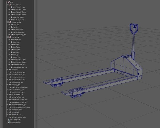Click the defaultObjectSet set icon
Viewport: 160px width, 128px height.
9,122
